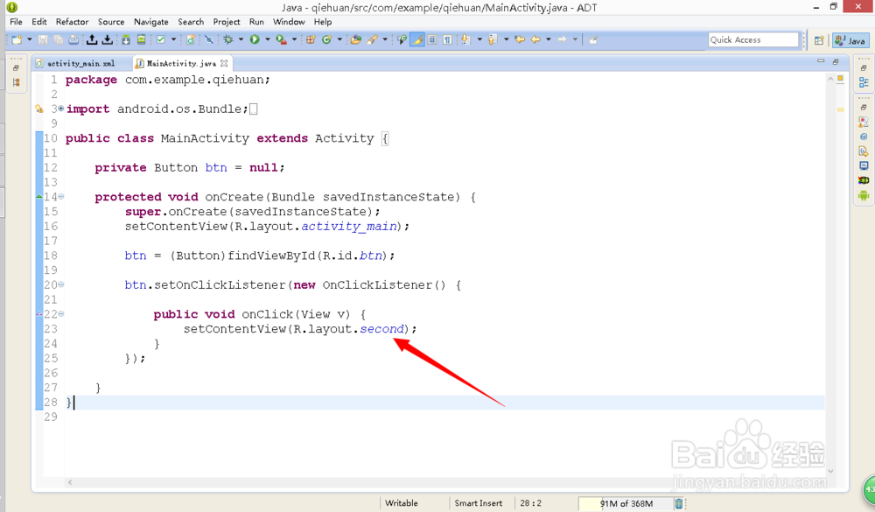Click the Search flashlight toolbar icon
Viewport: 875px width, 512px height.
[372, 39]
